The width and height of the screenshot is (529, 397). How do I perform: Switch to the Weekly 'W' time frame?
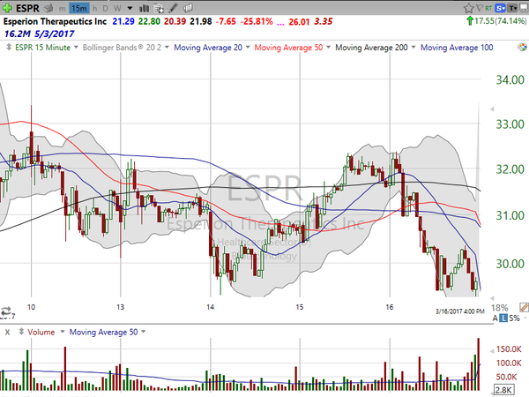[117, 9]
